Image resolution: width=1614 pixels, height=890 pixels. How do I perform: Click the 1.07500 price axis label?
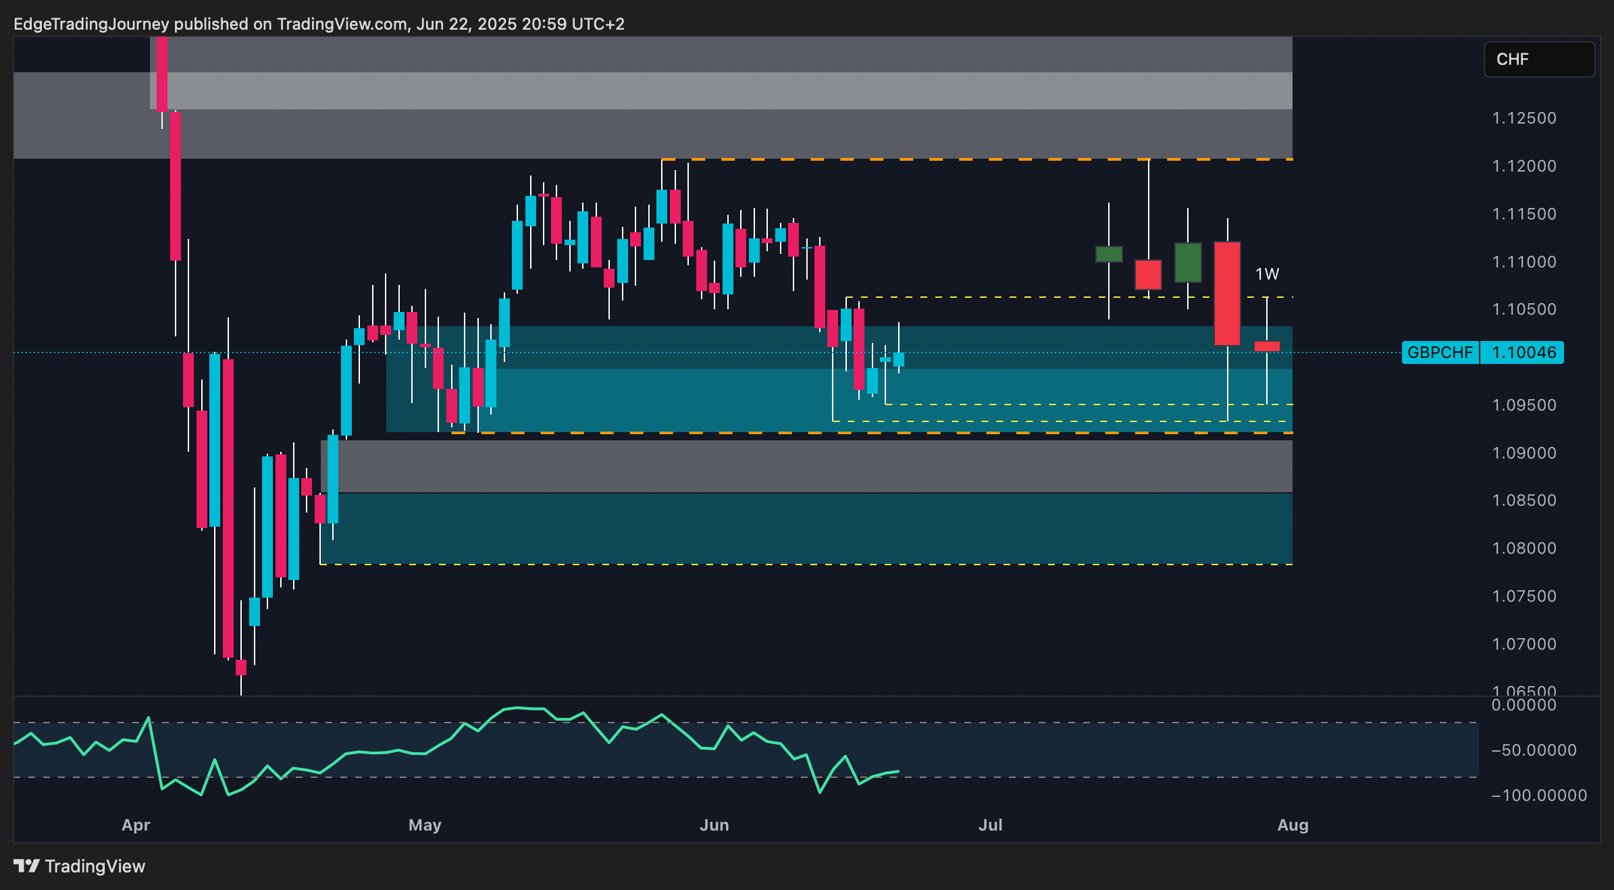click(1524, 596)
